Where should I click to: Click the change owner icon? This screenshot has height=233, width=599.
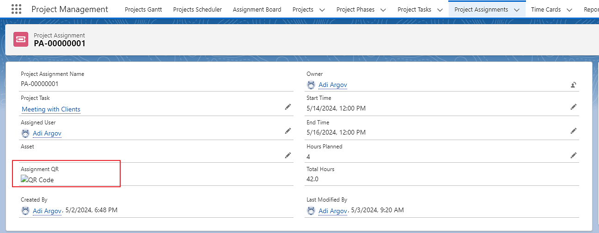point(574,85)
